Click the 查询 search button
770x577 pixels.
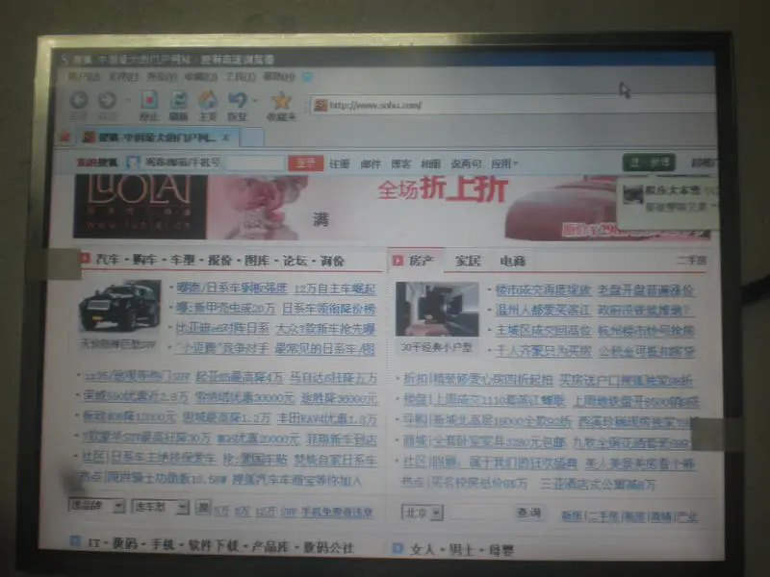528,514
